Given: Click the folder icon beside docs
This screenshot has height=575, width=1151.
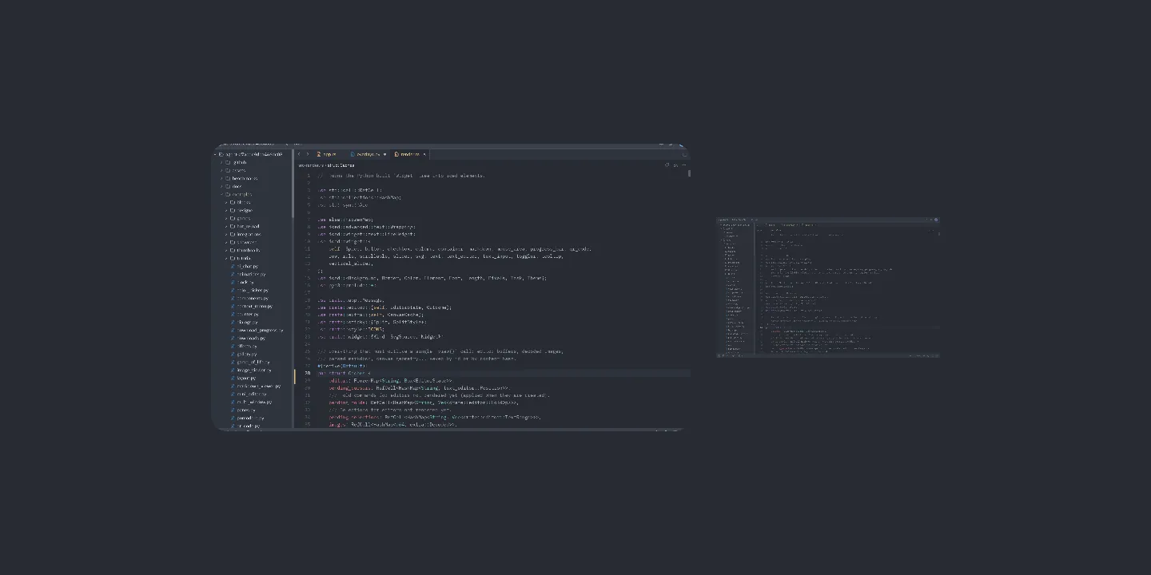Looking at the screenshot, I should 228,186.
